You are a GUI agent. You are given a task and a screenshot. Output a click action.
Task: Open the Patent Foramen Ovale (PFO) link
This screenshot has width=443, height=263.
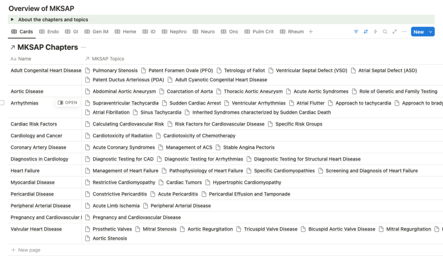181,70
